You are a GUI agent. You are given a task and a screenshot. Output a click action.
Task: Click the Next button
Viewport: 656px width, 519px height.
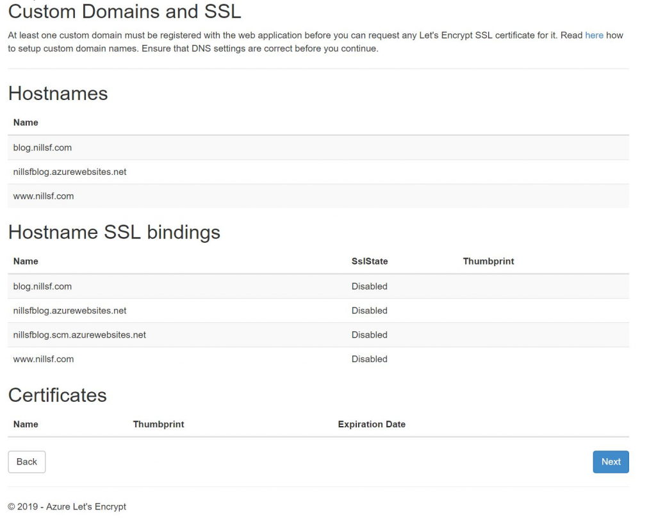click(611, 462)
